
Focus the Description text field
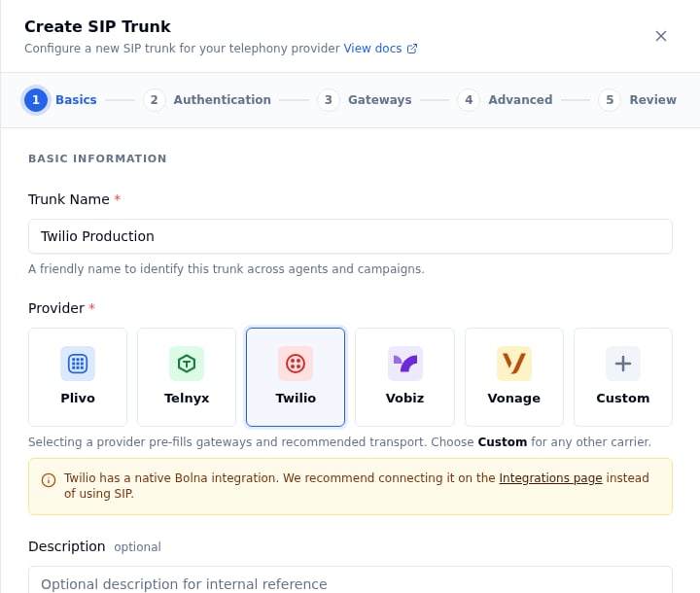pos(350,580)
